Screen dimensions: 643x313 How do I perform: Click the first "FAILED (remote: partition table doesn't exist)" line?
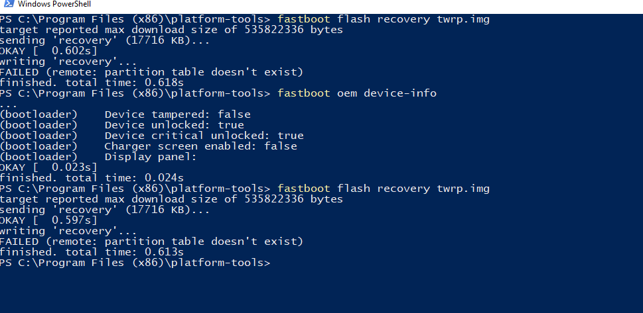(x=151, y=72)
